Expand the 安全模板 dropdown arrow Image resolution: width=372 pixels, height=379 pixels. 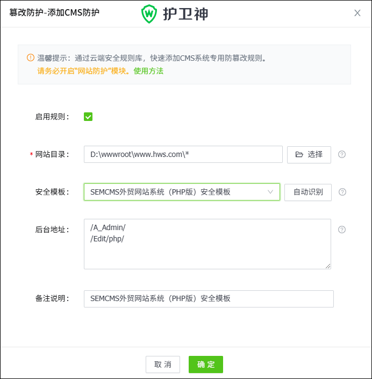[270, 192]
